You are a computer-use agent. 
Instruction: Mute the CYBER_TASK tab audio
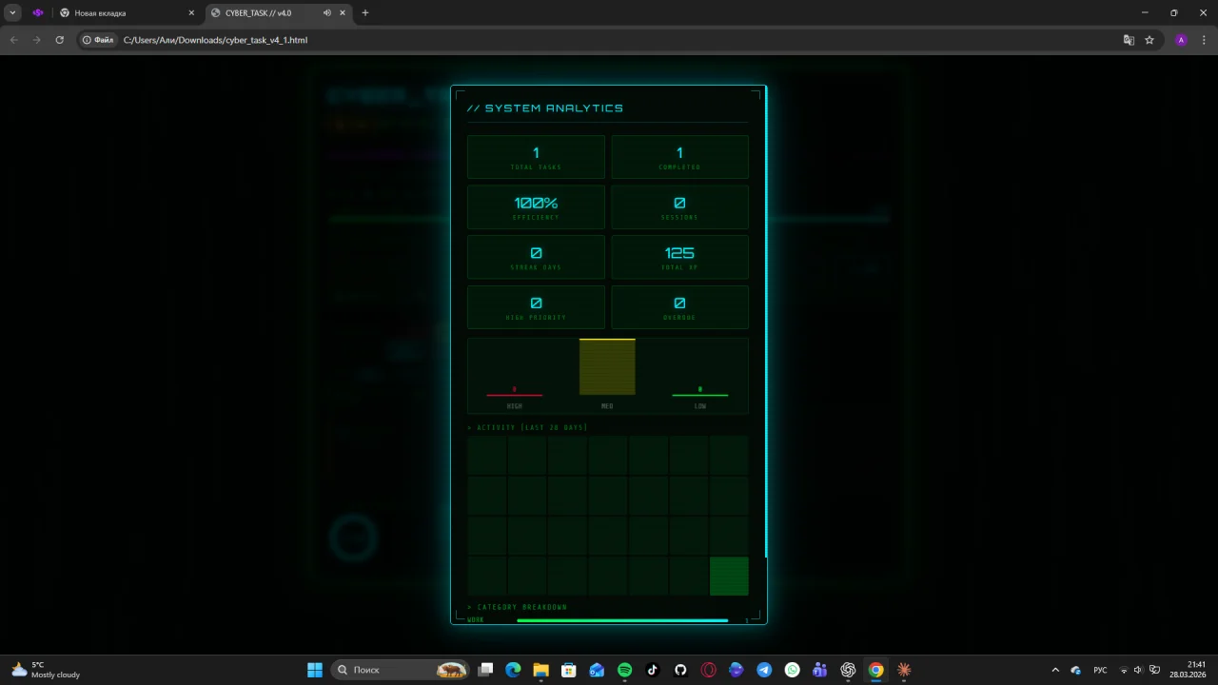coord(327,13)
